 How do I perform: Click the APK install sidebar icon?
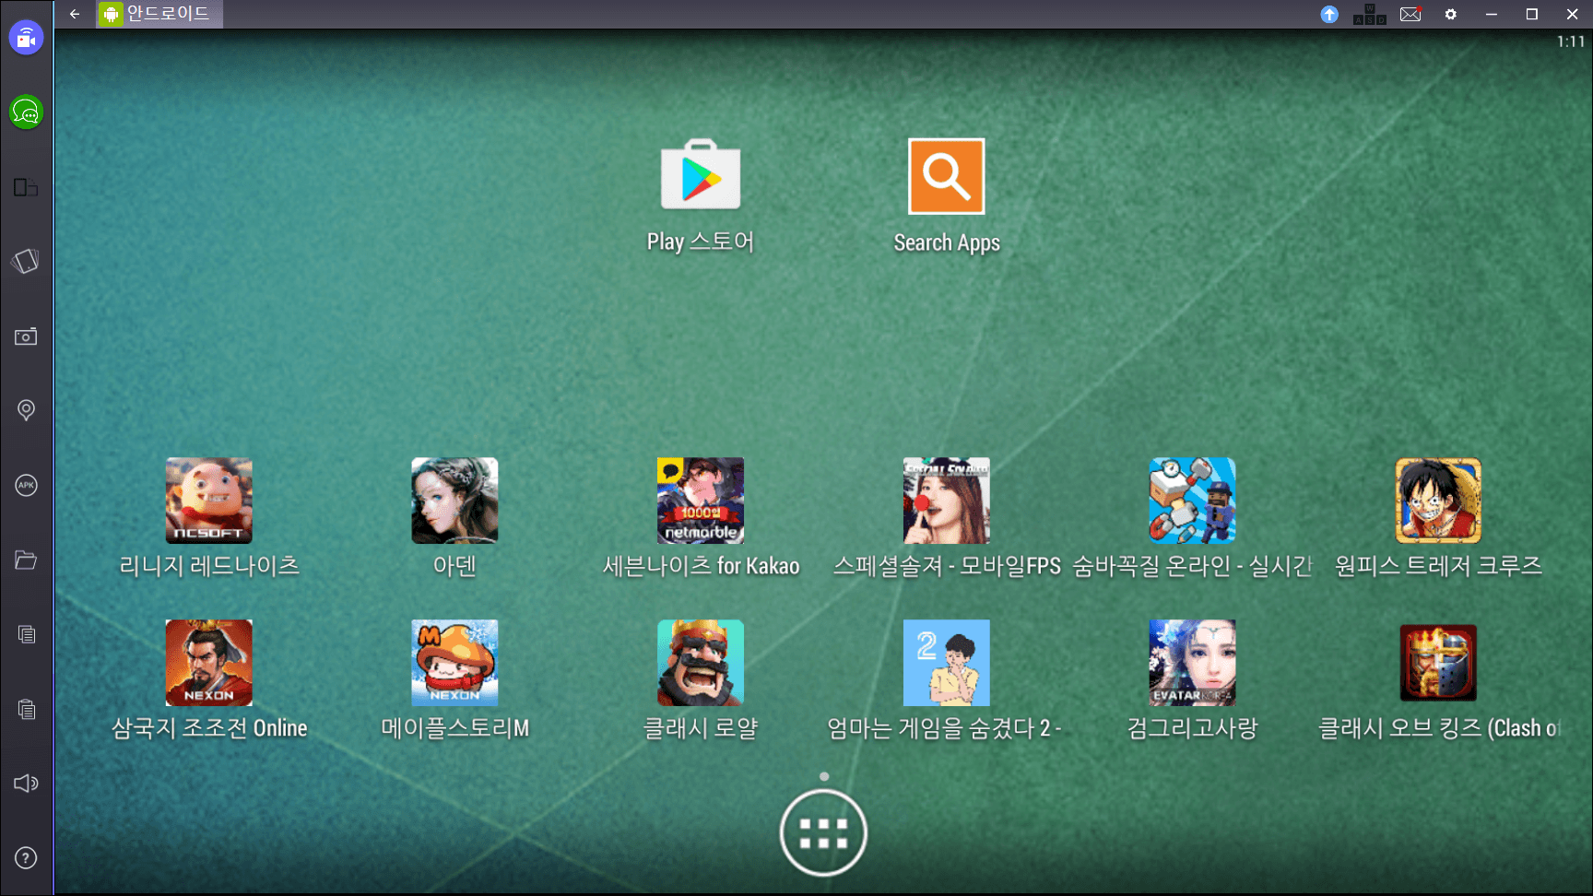[x=26, y=485]
